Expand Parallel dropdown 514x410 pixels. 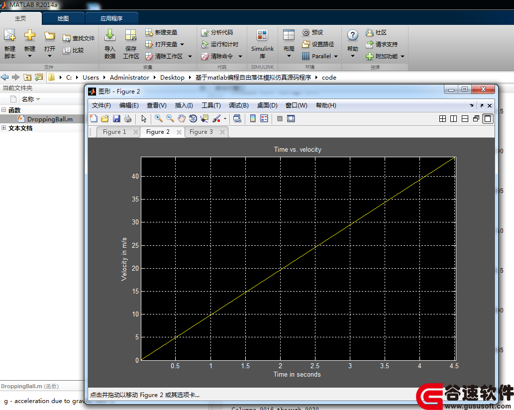tap(336, 56)
